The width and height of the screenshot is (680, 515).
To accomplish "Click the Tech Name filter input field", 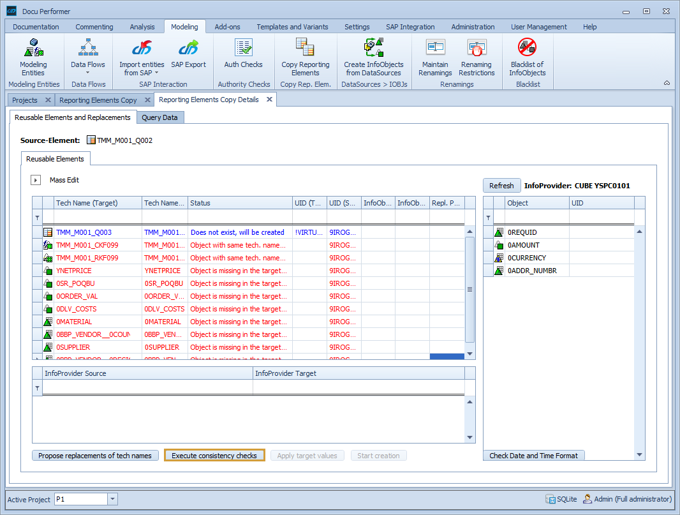I will pyautogui.click(x=97, y=217).
